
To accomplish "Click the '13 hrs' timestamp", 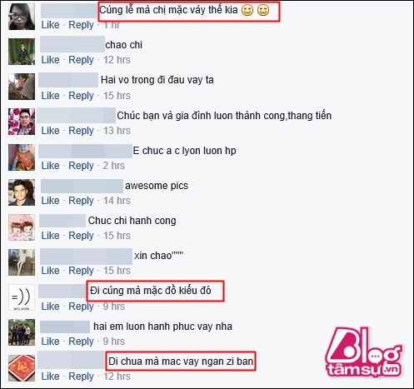I will pyautogui.click(x=117, y=131).
